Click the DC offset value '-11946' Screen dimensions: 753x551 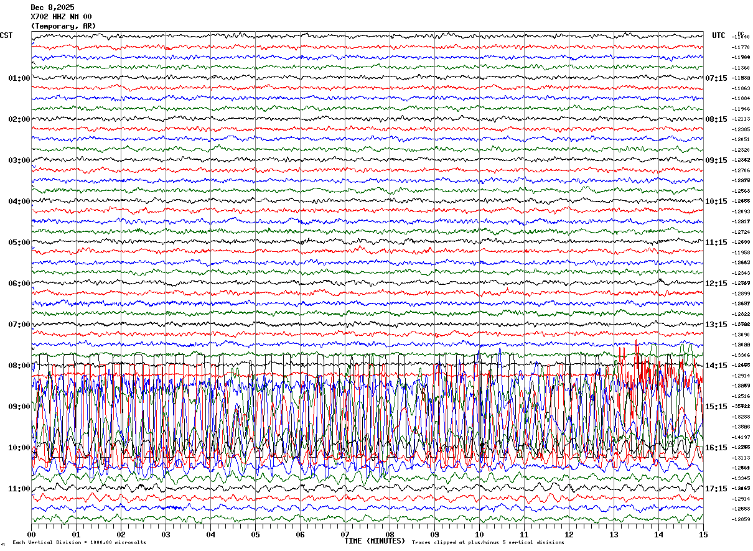tap(741, 109)
